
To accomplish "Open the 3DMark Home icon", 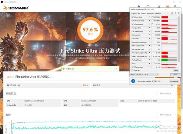I will coord(139,6).
